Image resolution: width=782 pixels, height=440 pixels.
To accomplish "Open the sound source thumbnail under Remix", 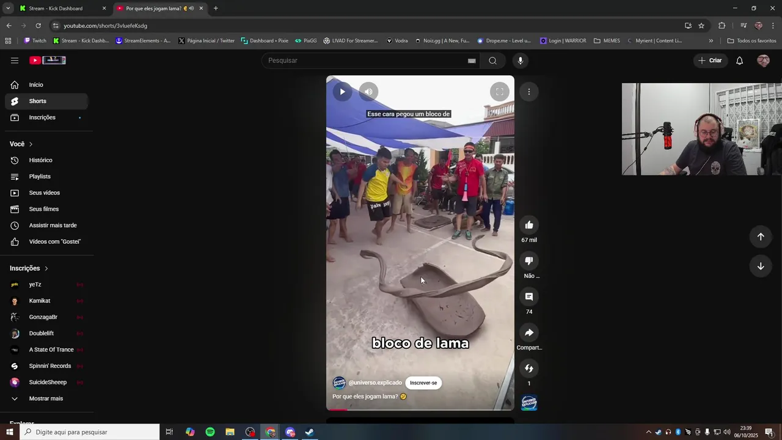I will tap(529, 403).
